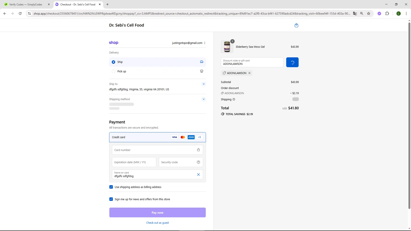
Task: Reload the checkout page
Action: click(x=20, y=13)
